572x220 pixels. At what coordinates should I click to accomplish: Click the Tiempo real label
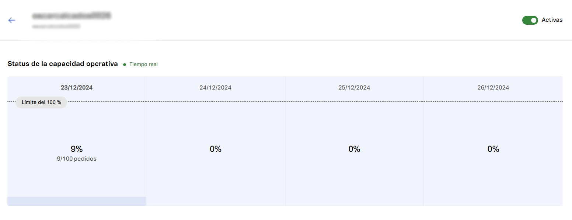tap(143, 64)
